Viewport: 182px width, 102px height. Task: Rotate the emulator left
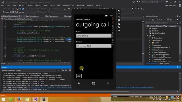click(x=119, y=17)
